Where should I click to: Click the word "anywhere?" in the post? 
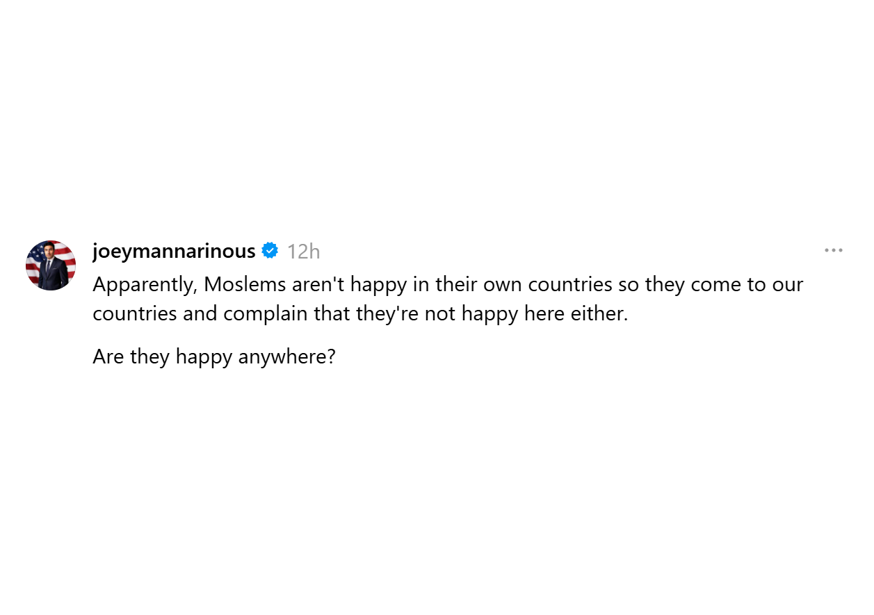287,357
